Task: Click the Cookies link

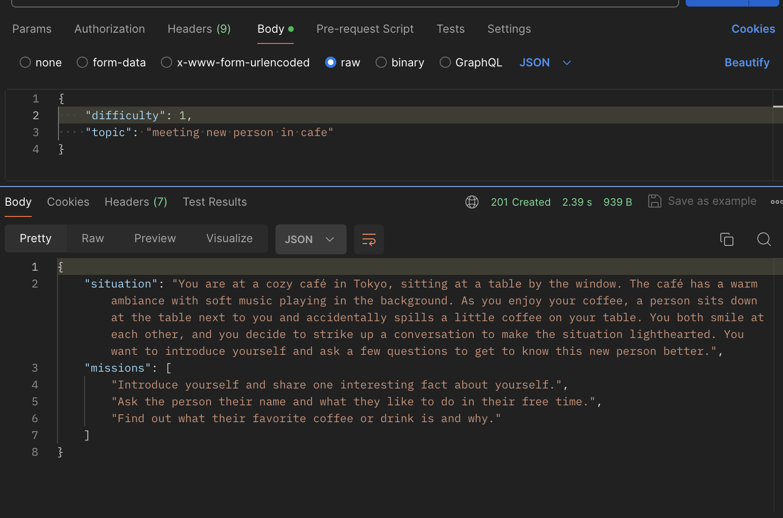Action: 754,29
